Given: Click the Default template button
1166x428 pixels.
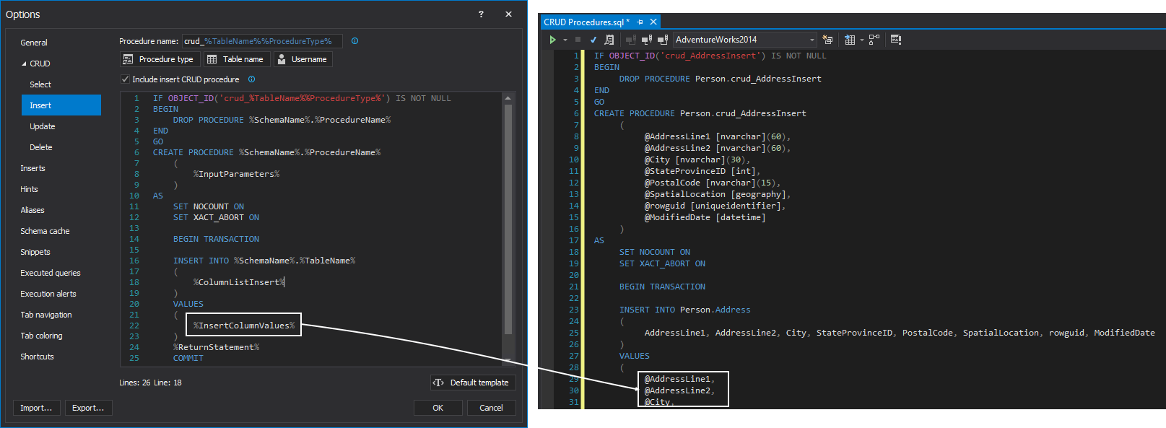Looking at the screenshot, I should (472, 383).
